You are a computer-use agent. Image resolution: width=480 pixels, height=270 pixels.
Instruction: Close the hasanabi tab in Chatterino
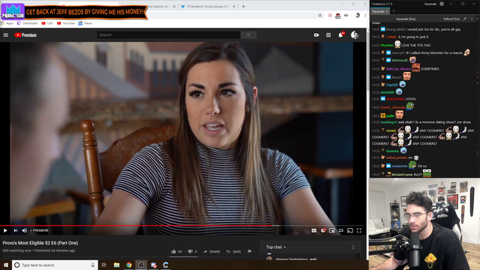[x=387, y=11]
